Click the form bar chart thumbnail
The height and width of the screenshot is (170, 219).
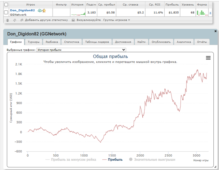pyautogui.click(x=202, y=12)
